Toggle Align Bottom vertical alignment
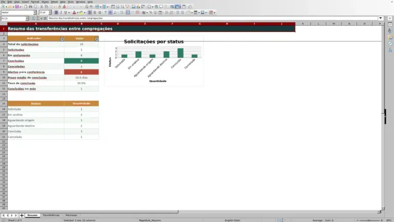394x222 pixels. tap(115, 12)
